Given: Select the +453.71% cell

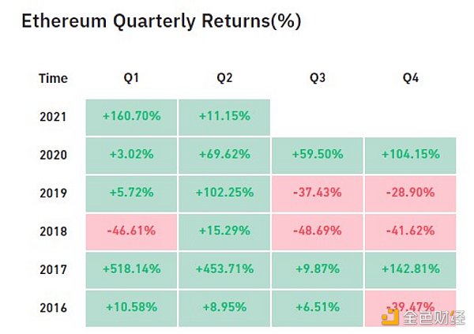Looking at the screenshot, I should pyautogui.click(x=224, y=270).
